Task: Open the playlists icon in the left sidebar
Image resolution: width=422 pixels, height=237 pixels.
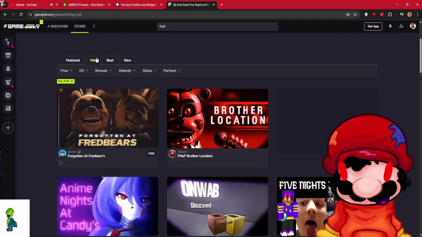Action: tap(8, 108)
